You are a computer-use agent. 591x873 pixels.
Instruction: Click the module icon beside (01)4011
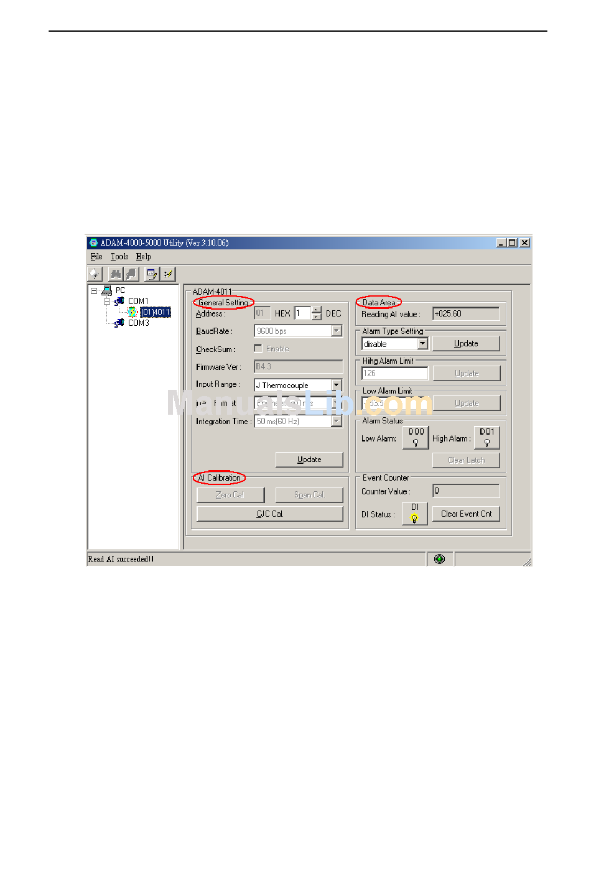pyautogui.click(x=132, y=312)
